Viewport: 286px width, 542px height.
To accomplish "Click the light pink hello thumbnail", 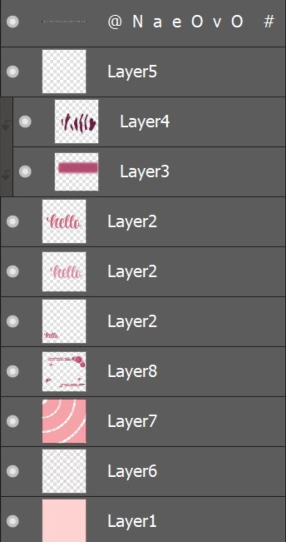I will tap(64, 272).
